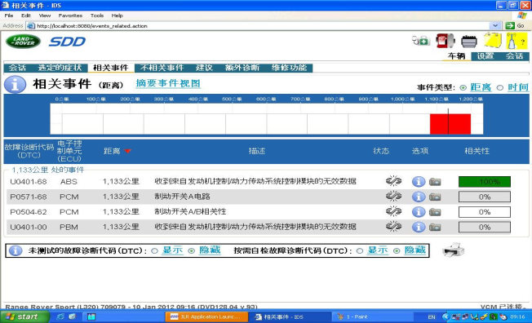Open the Help menu
Screen dimensions: 532x323
117,15
